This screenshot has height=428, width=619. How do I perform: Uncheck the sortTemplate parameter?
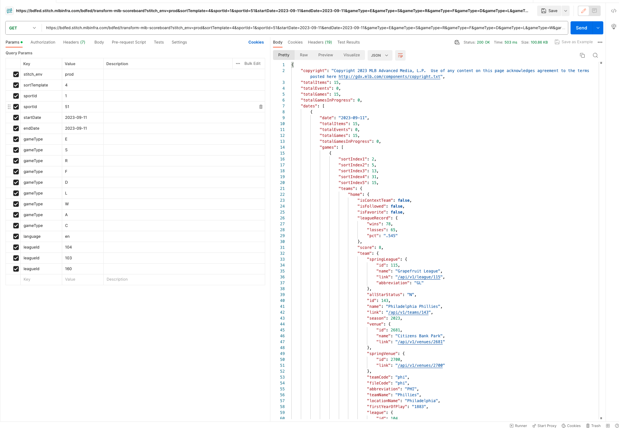tap(16, 85)
